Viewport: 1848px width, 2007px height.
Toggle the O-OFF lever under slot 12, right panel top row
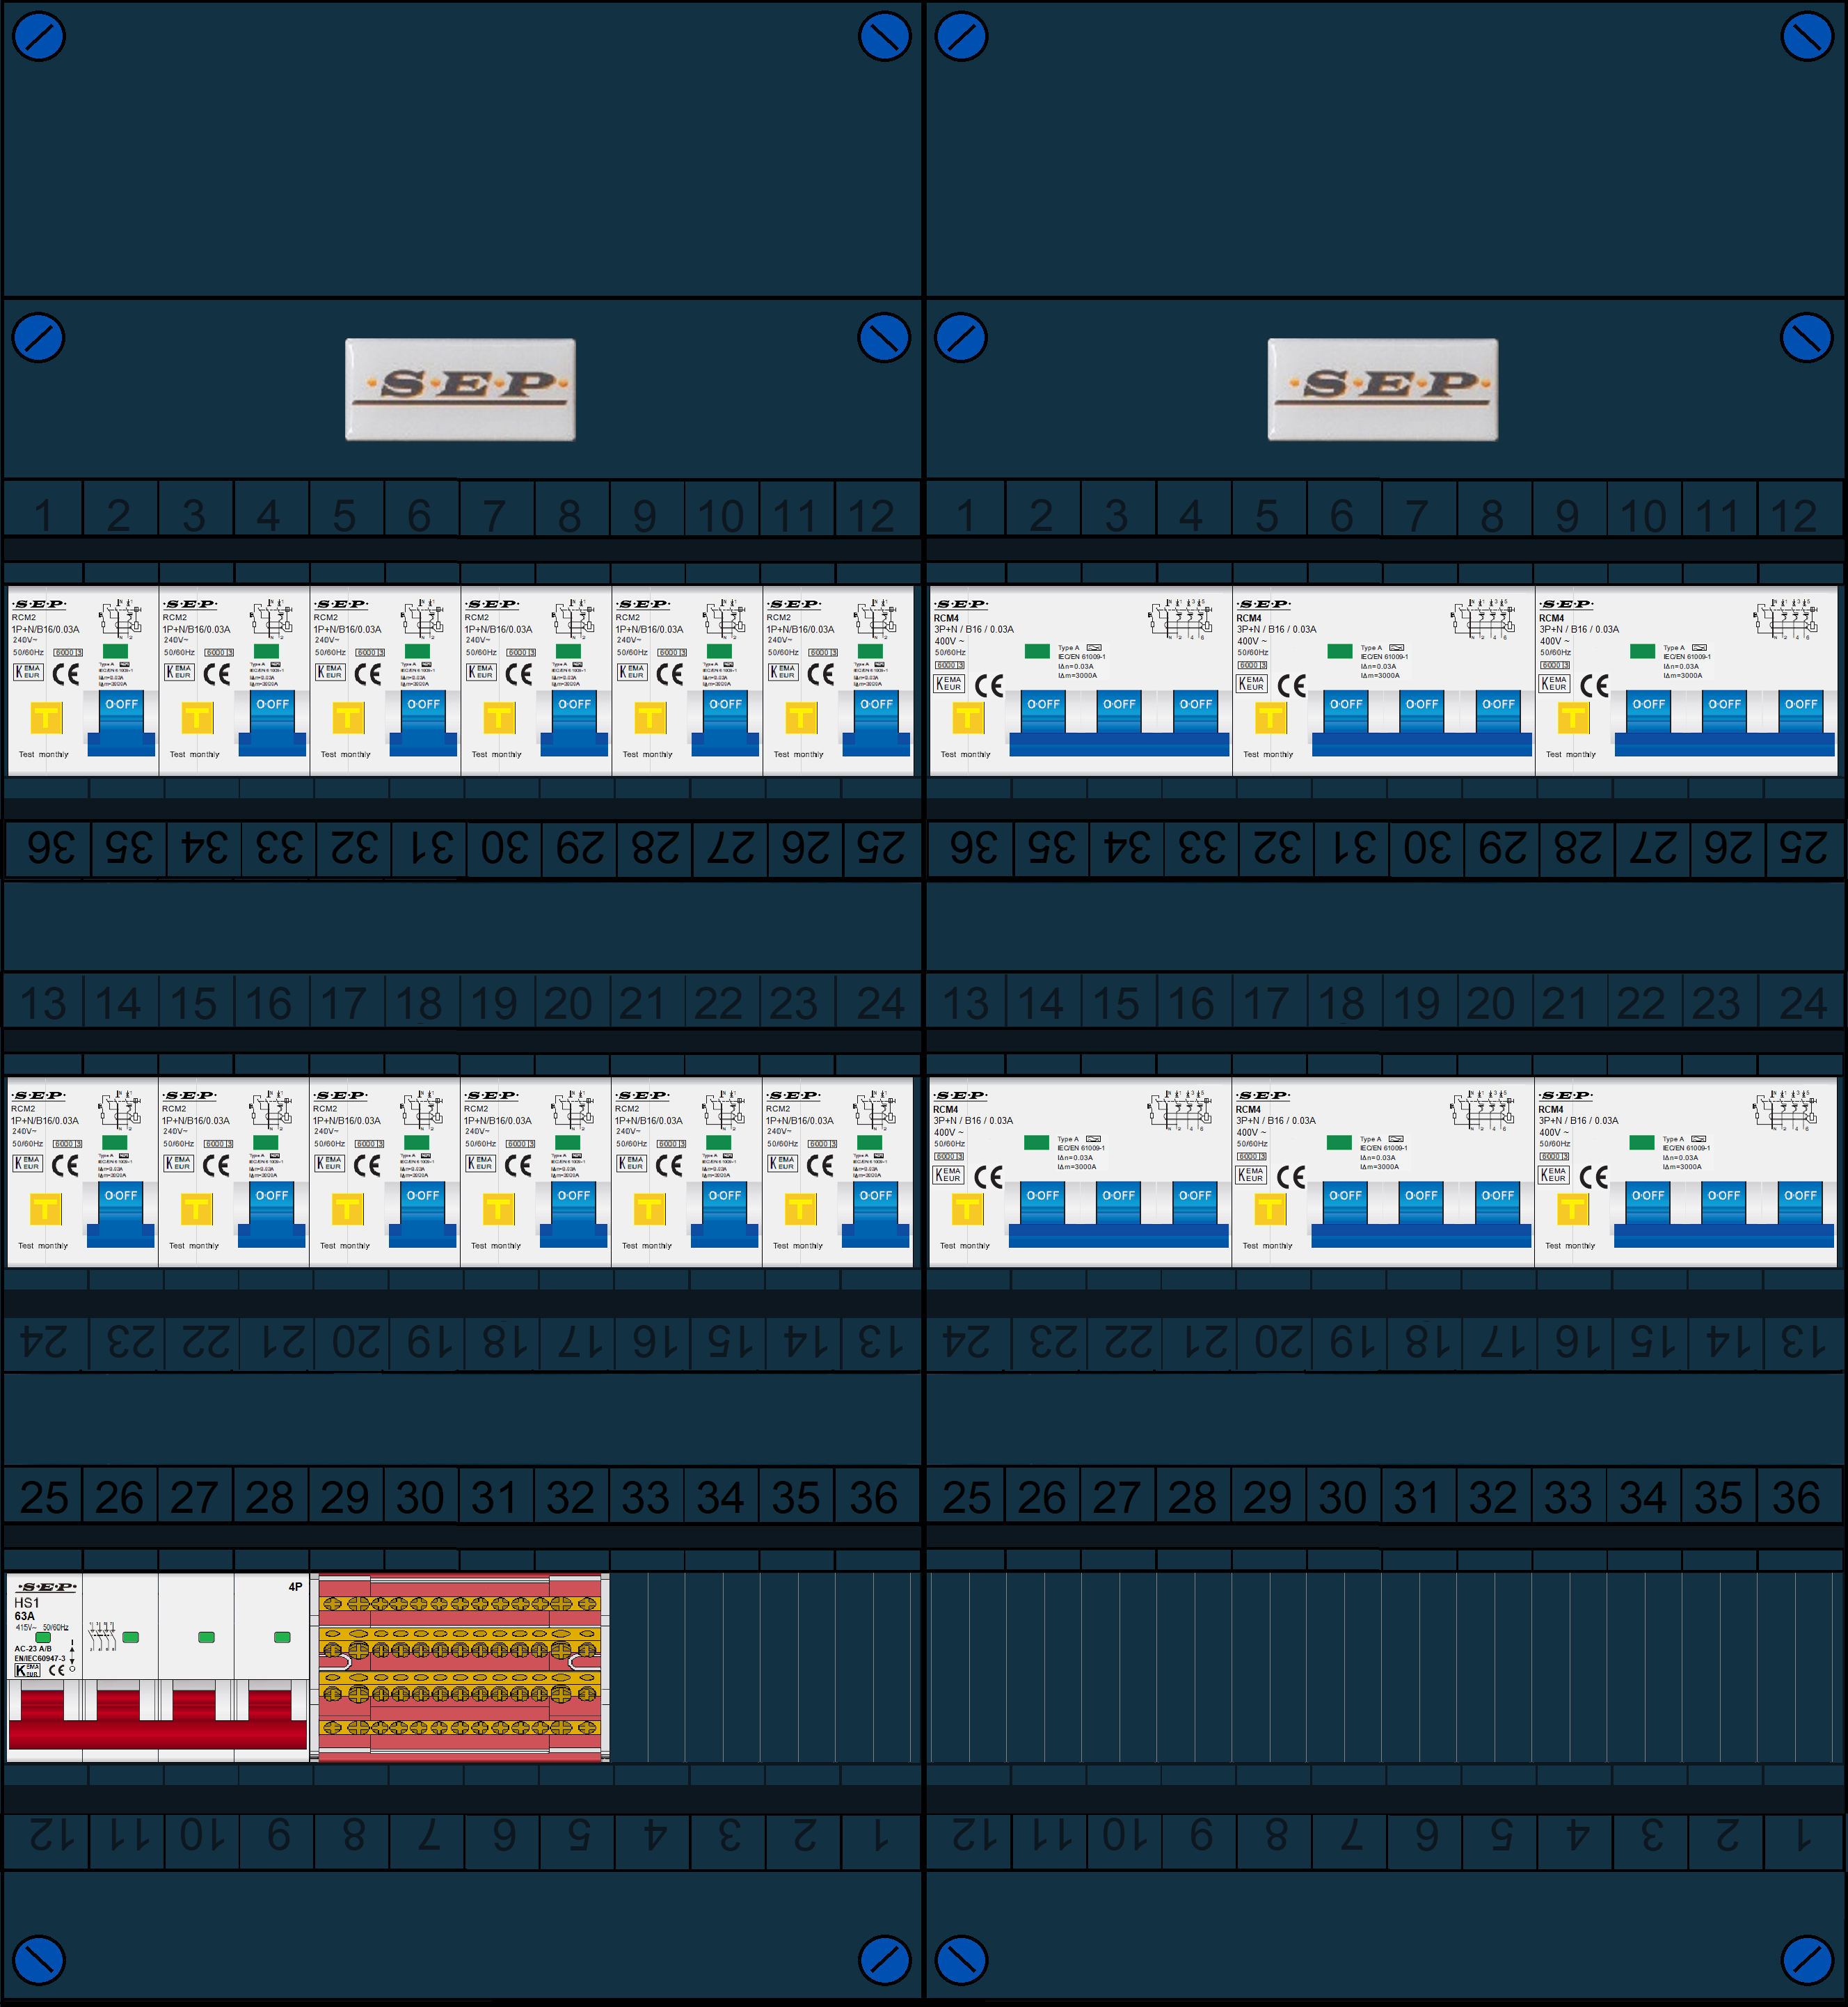pyautogui.click(x=1801, y=712)
